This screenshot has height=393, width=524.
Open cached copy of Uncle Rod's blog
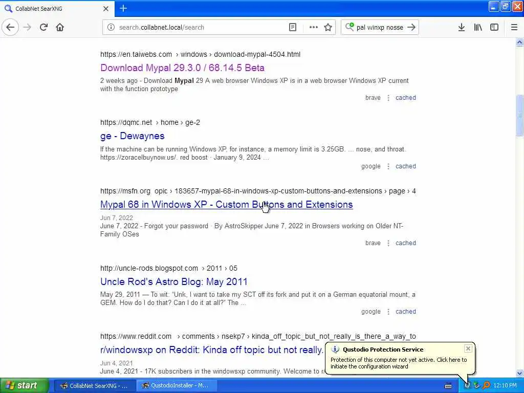(x=406, y=312)
